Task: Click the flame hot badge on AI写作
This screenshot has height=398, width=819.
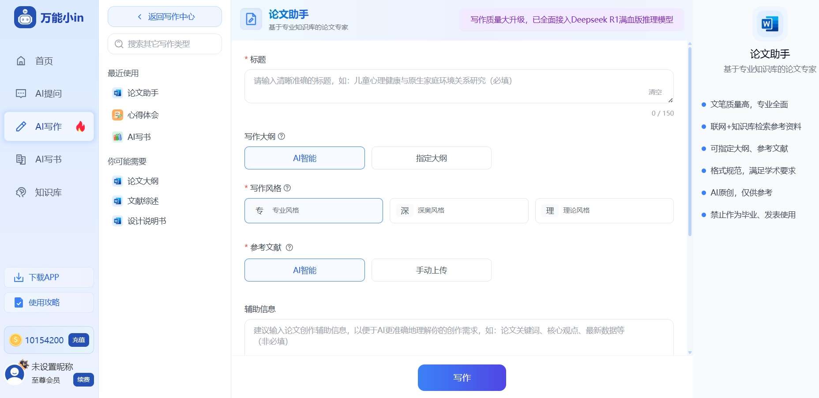Action: point(80,127)
